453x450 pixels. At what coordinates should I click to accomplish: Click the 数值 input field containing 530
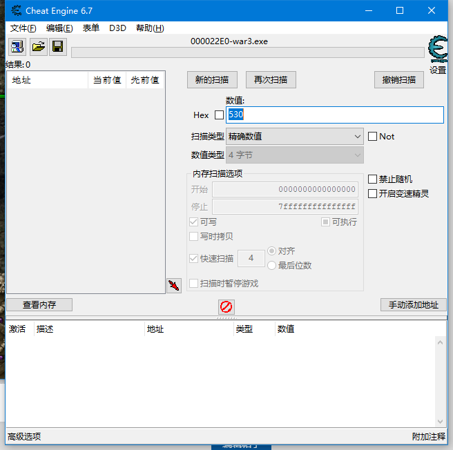(x=335, y=115)
